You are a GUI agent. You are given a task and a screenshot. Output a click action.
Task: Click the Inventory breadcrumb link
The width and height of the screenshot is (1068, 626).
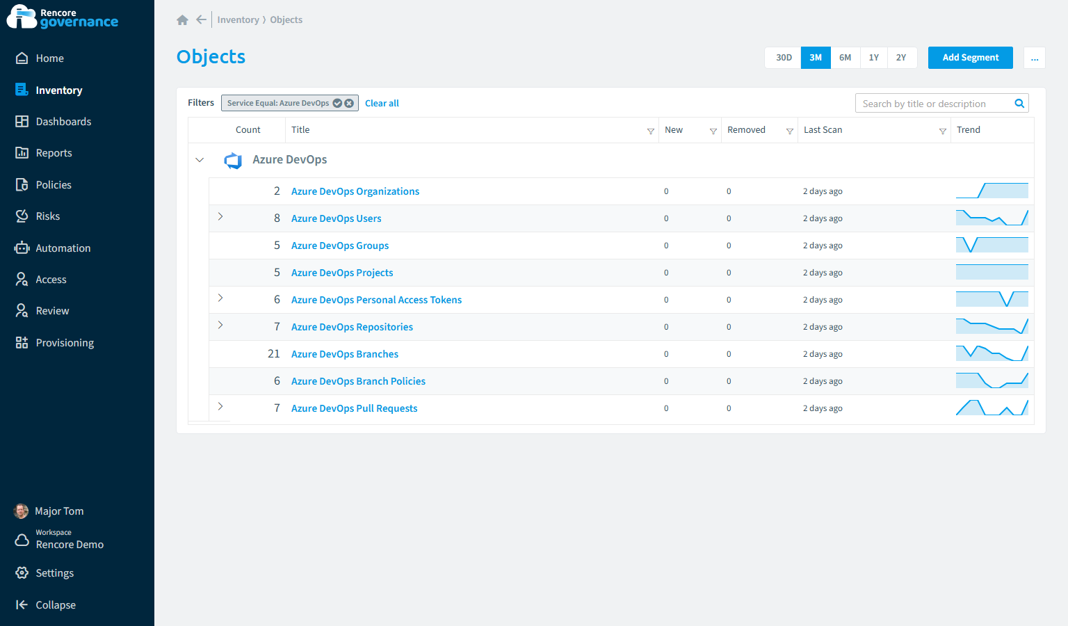tap(238, 20)
